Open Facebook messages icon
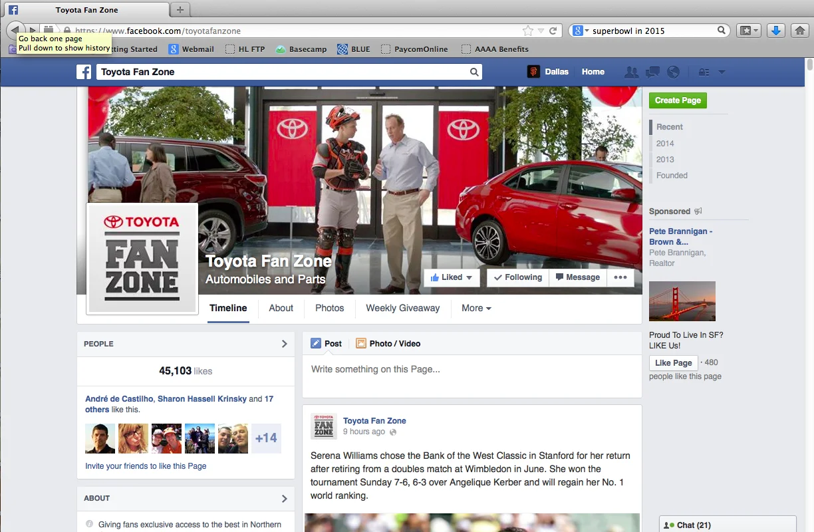The height and width of the screenshot is (532, 814). pos(653,72)
